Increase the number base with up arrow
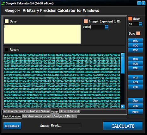This screenshot has height=135, width=147. point(141,23)
